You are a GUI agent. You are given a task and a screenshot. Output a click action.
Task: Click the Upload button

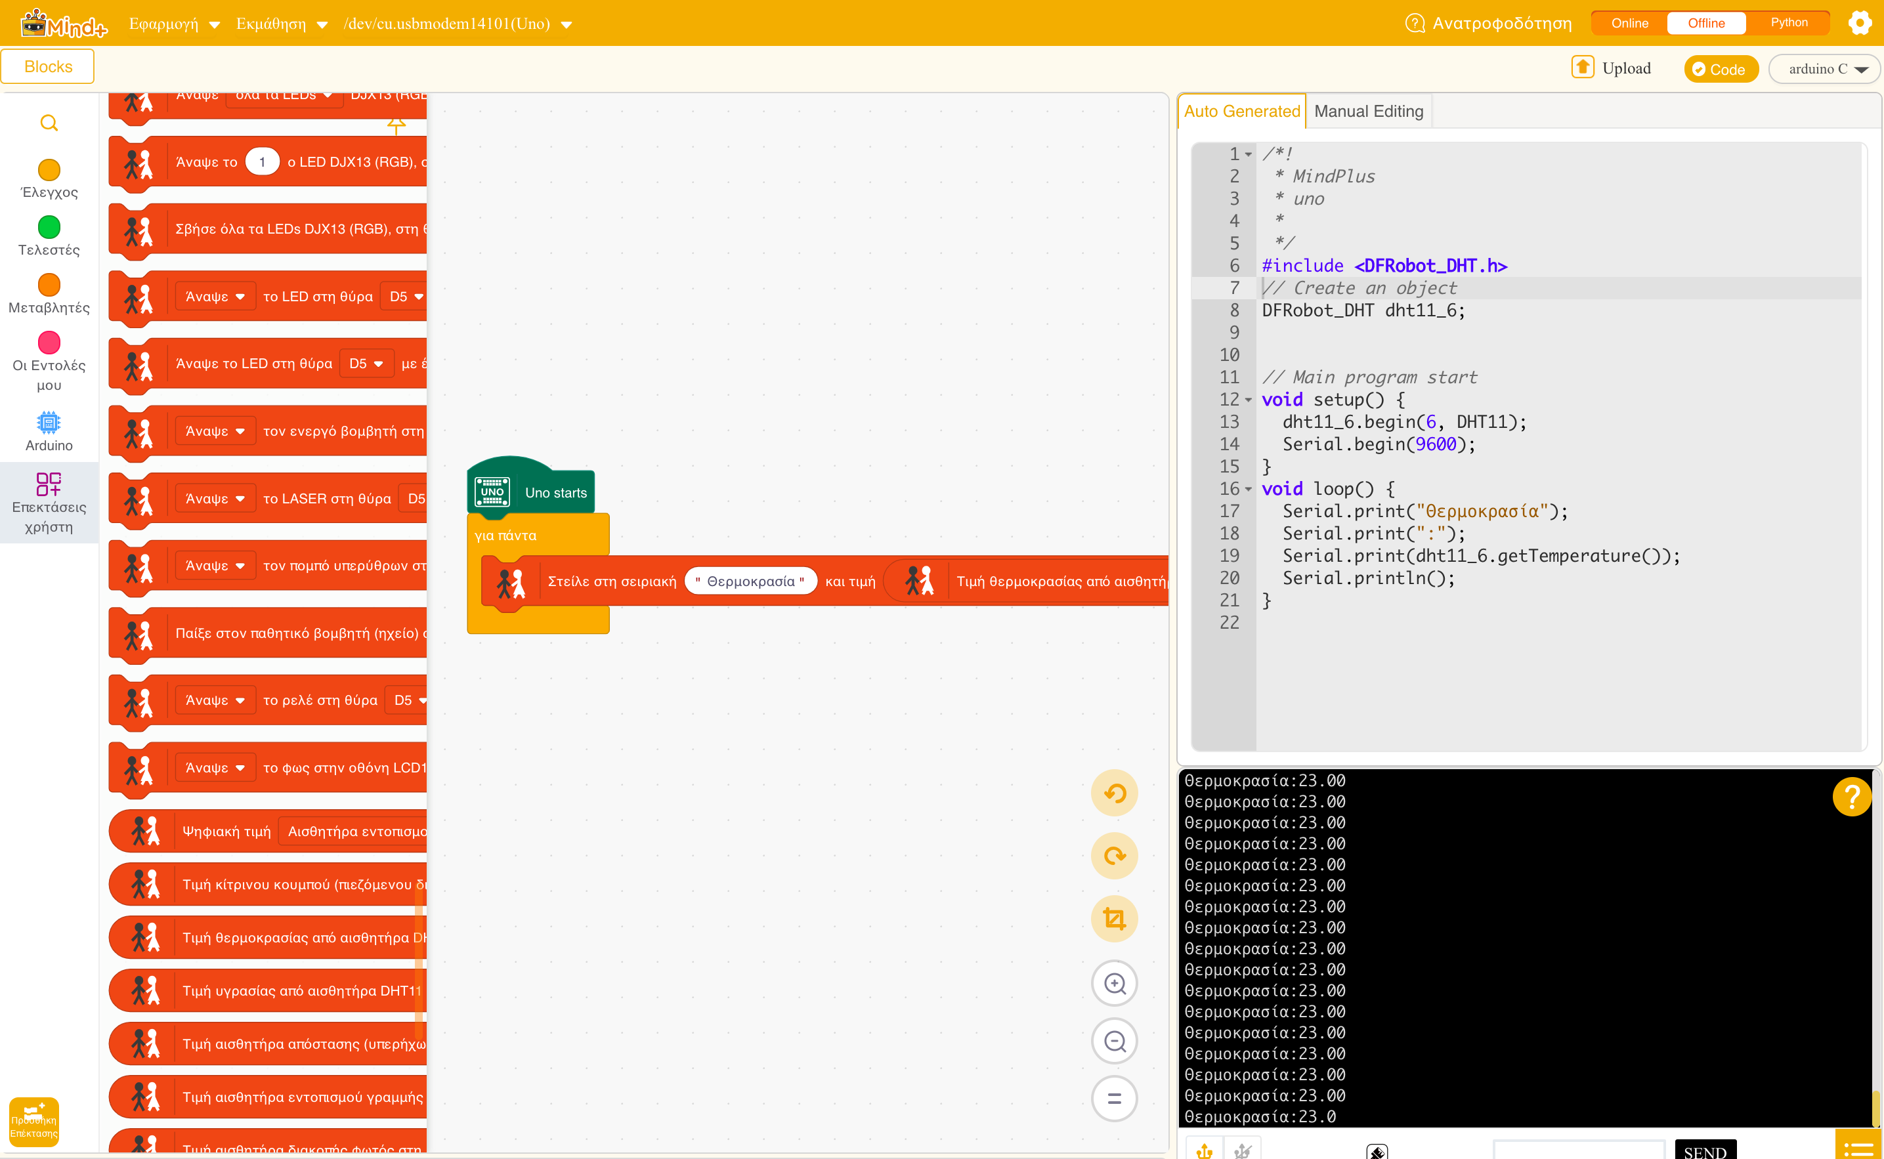1611,68
